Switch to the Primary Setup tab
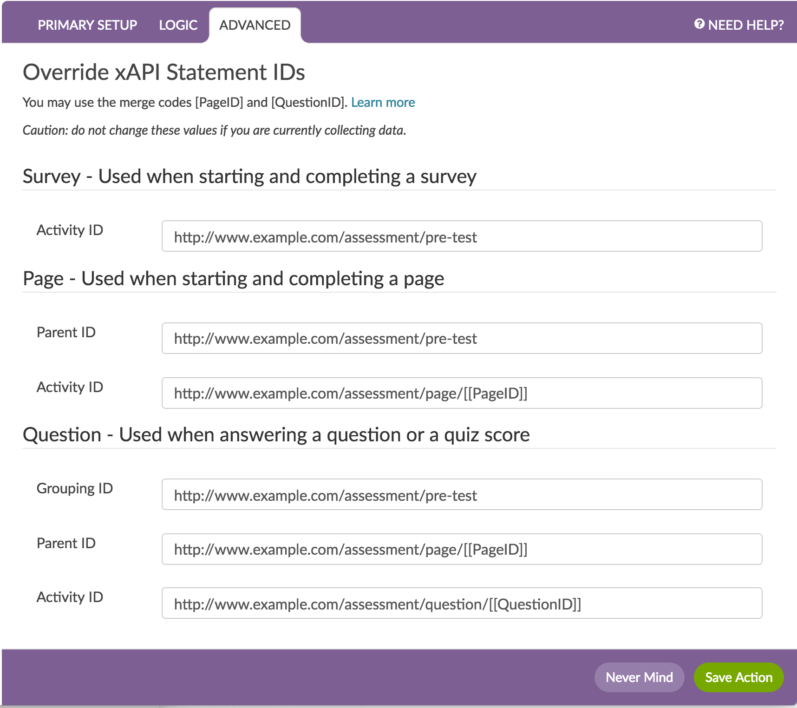This screenshot has height=708, width=797. tap(87, 25)
